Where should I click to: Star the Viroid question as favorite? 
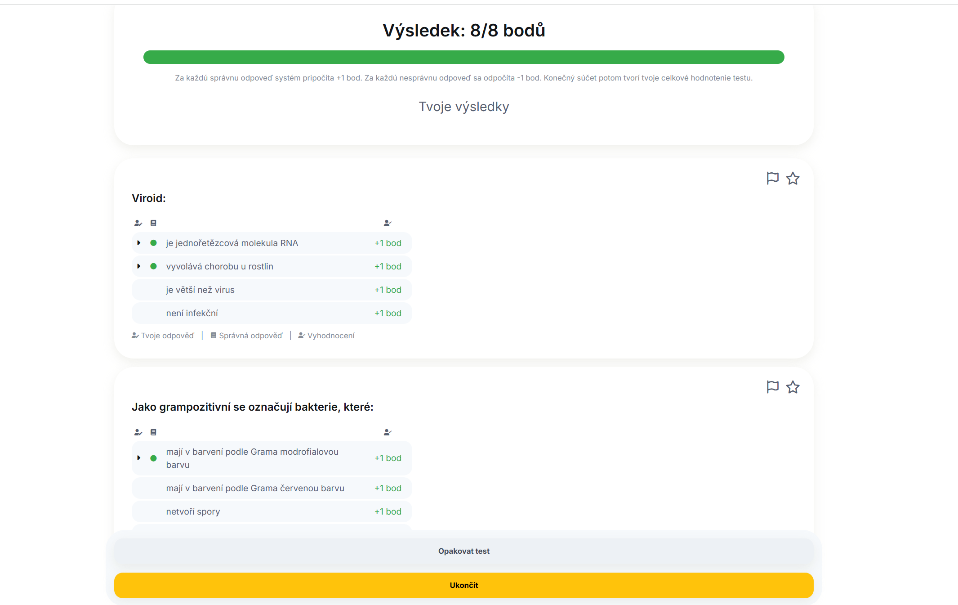[793, 178]
